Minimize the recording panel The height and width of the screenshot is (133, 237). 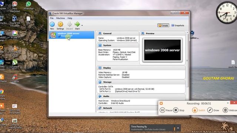(x=228, y=103)
